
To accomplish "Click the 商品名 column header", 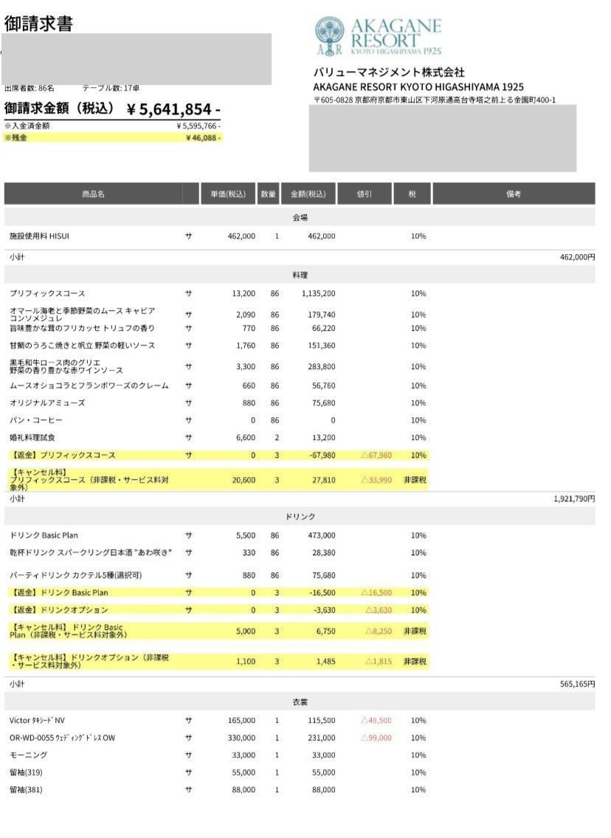I will click(94, 194).
